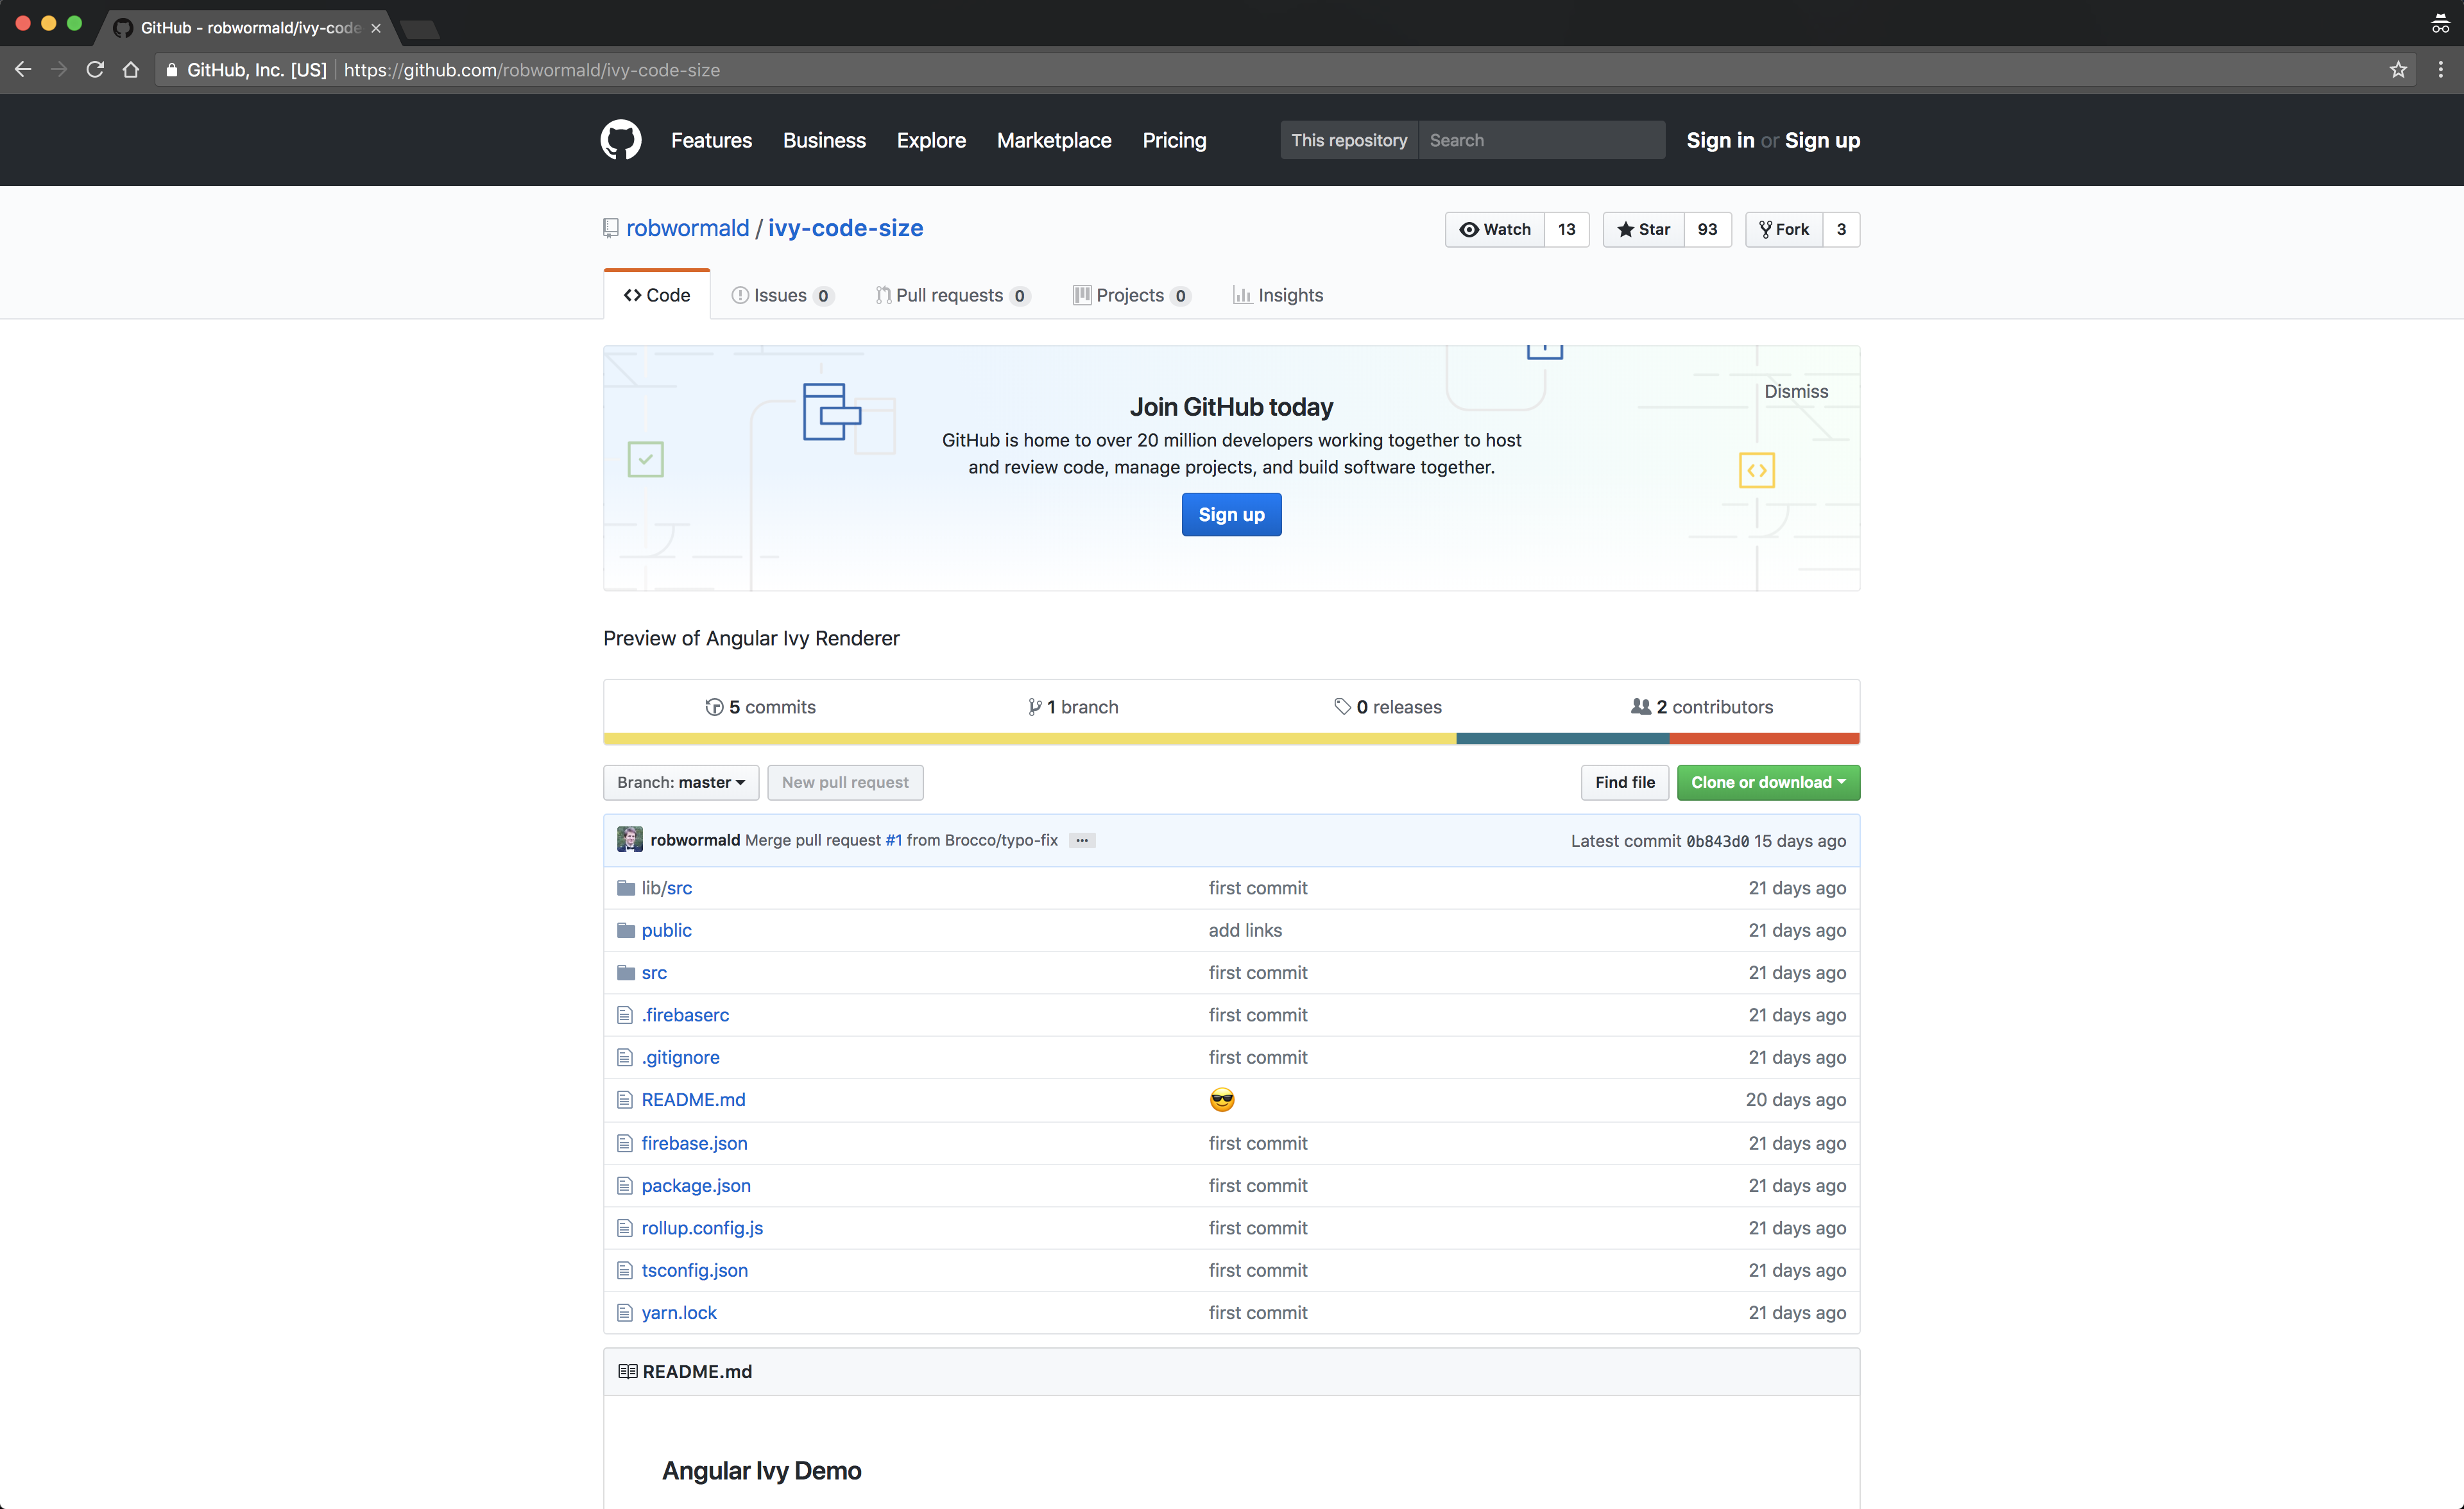Open README.md file in list
The height and width of the screenshot is (1509, 2464).
coord(693,1099)
